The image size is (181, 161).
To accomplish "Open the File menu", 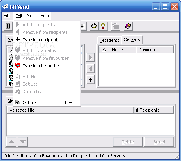I will point(7,16).
